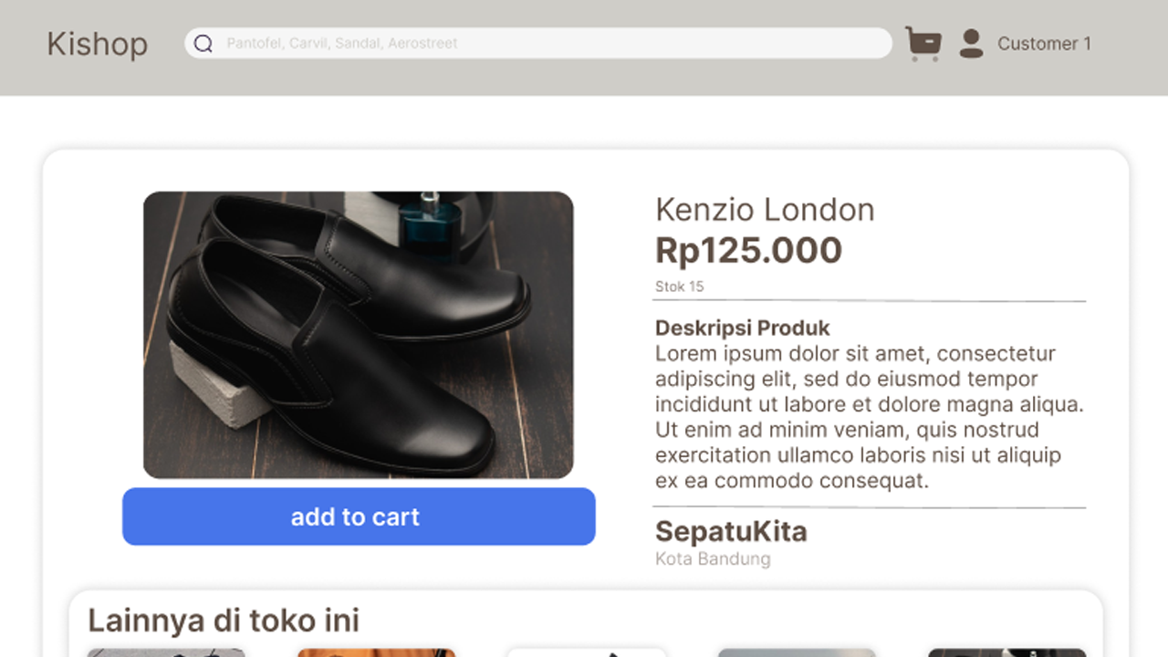
Task: Click the cart icon next to the search bar
Action: click(923, 43)
